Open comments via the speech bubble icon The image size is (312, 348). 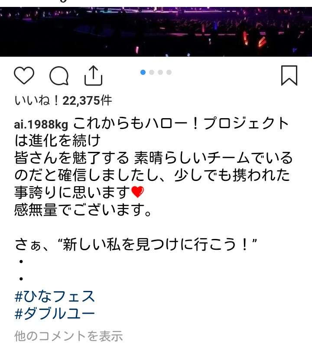[59, 76]
